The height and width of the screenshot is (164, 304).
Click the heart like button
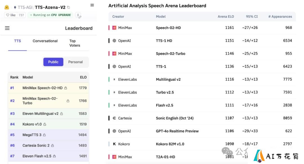point(11,15)
